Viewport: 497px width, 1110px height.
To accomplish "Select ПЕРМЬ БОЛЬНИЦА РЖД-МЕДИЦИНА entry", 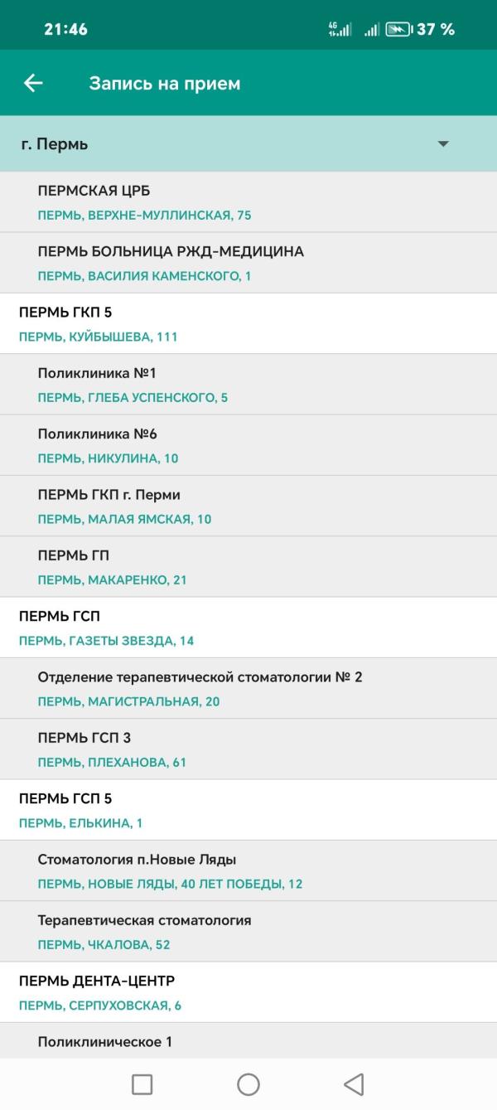I will coord(248,263).
